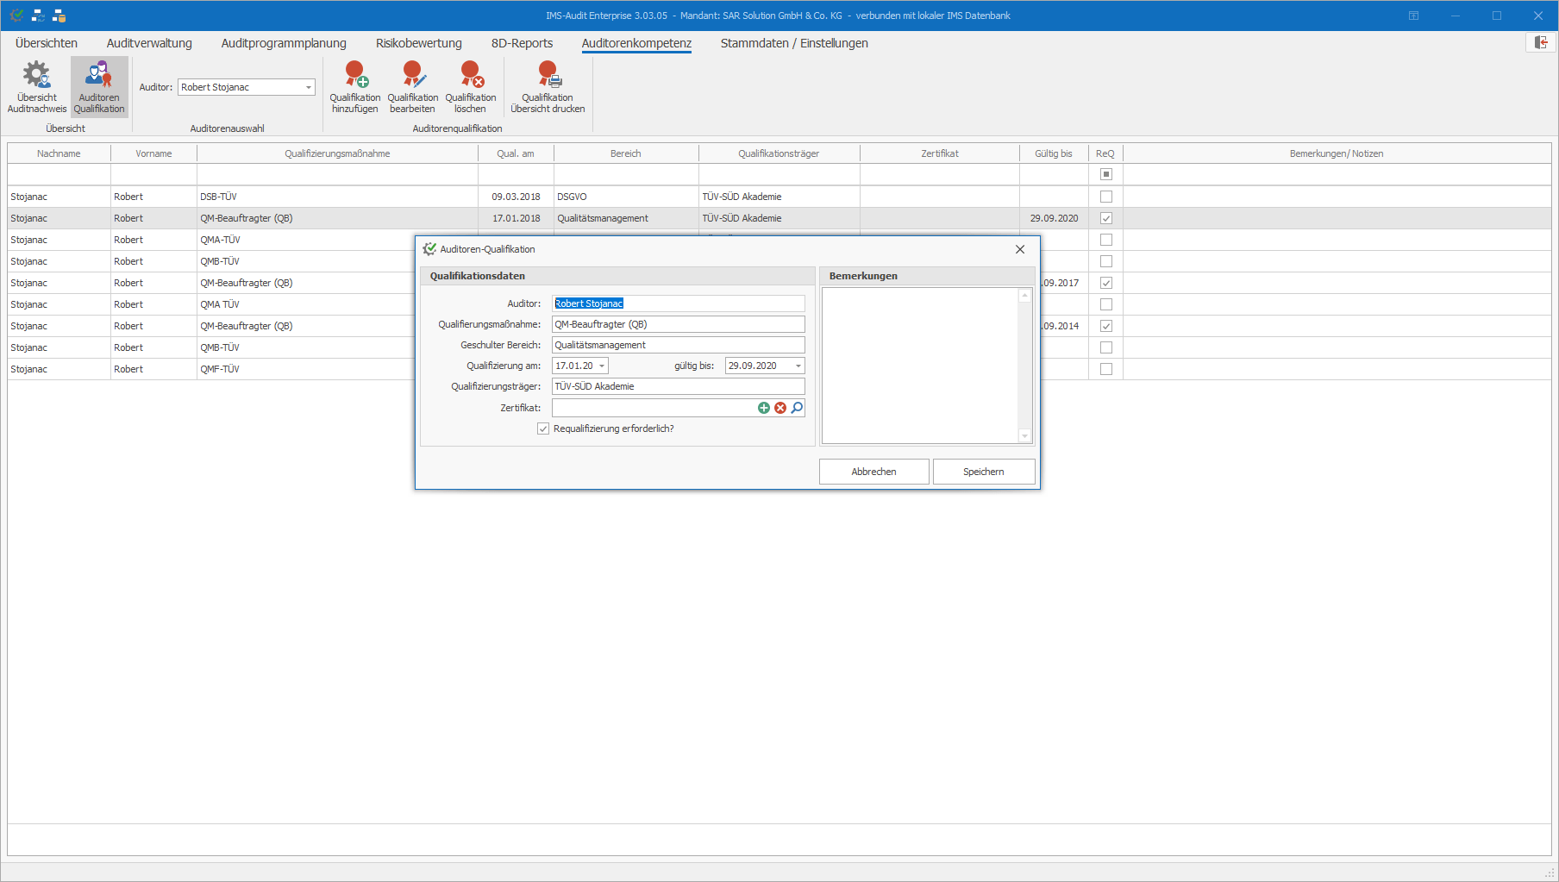The width and height of the screenshot is (1559, 882).
Task: Open Stammdaten / Einstellungen tab
Action: (793, 43)
